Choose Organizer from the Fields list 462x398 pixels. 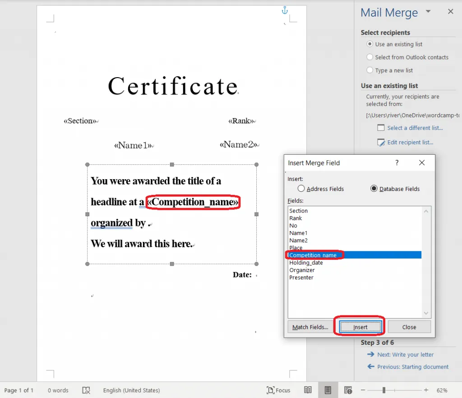(302, 270)
